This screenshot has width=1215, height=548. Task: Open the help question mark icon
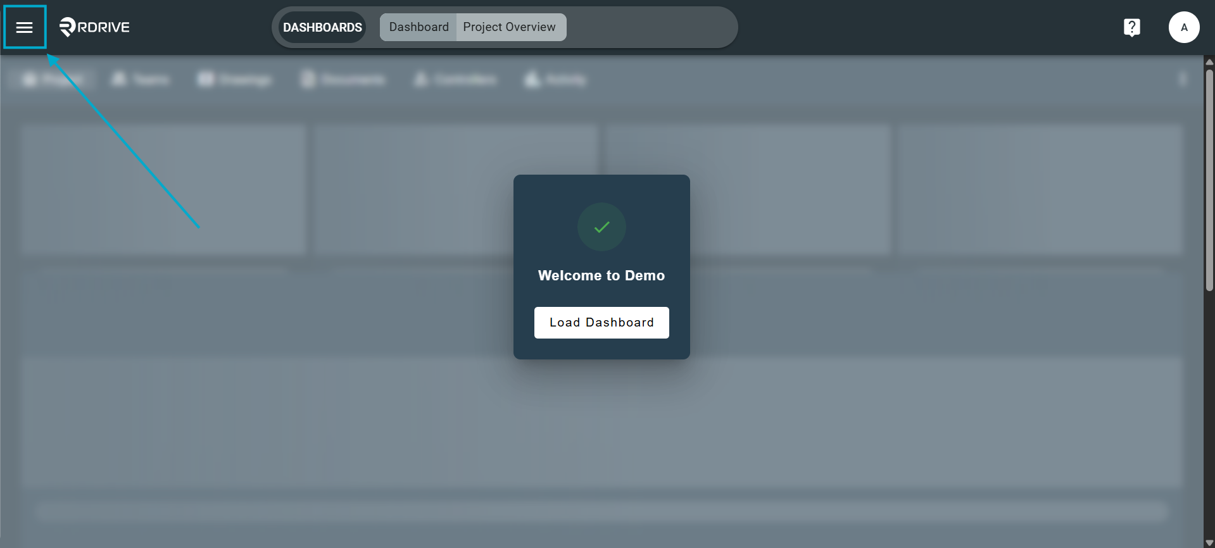point(1131,27)
